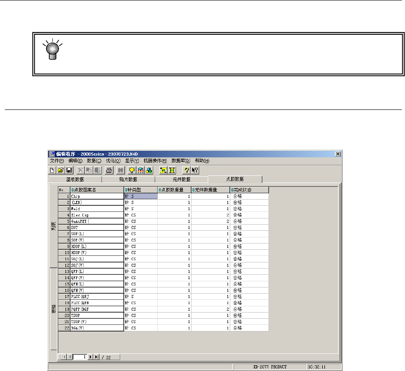The height and width of the screenshot is (371, 405).
Task: Open a file with the folder icon
Action: (x=60, y=170)
